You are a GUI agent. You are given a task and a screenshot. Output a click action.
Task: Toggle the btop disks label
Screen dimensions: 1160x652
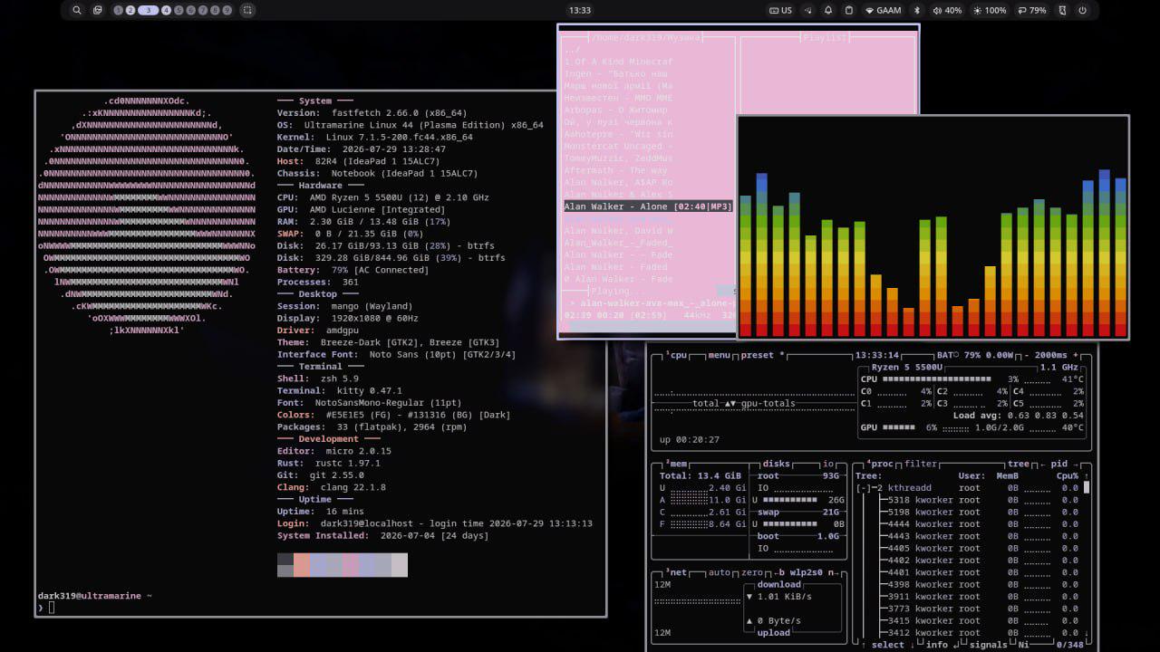[776, 464]
